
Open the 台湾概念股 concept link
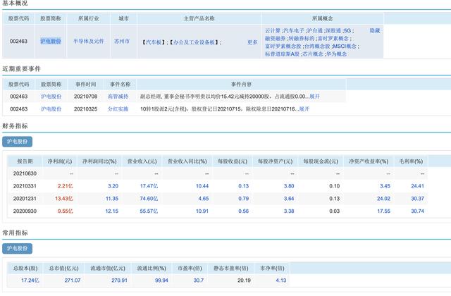(x=317, y=46)
